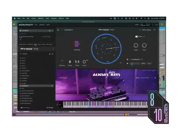
Task: Click the preview volume slider
Action: 26,108
